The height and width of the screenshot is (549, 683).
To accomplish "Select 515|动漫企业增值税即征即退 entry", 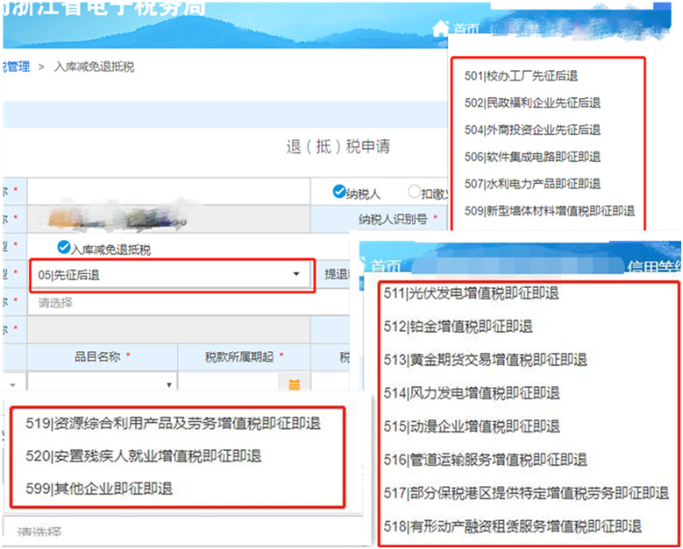I will pos(472,426).
